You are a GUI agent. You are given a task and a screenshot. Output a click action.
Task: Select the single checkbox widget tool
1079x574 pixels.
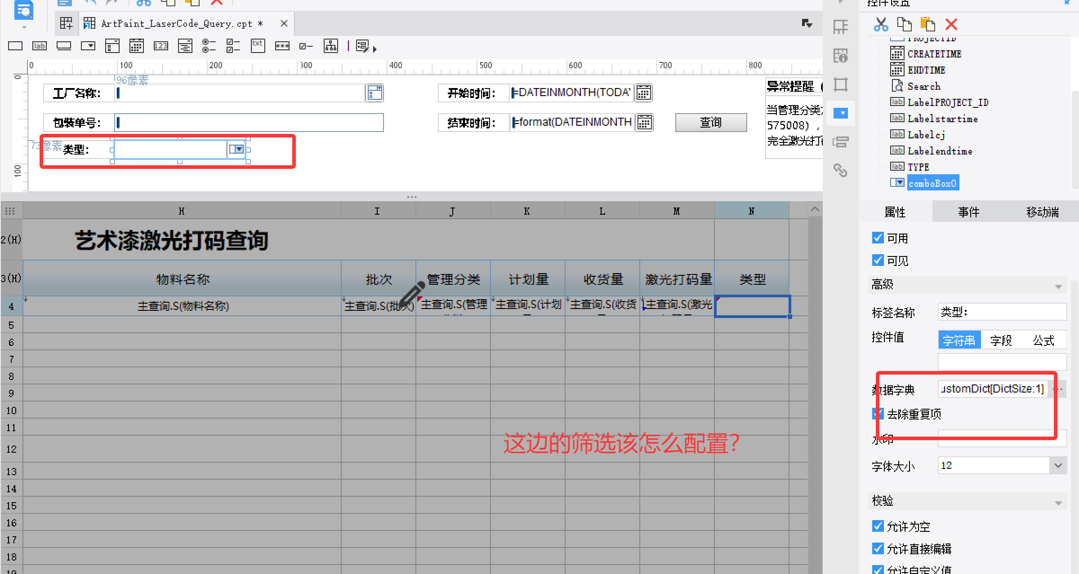point(306,46)
